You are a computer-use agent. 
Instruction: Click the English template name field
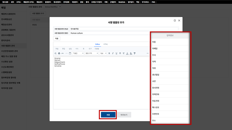110,33
